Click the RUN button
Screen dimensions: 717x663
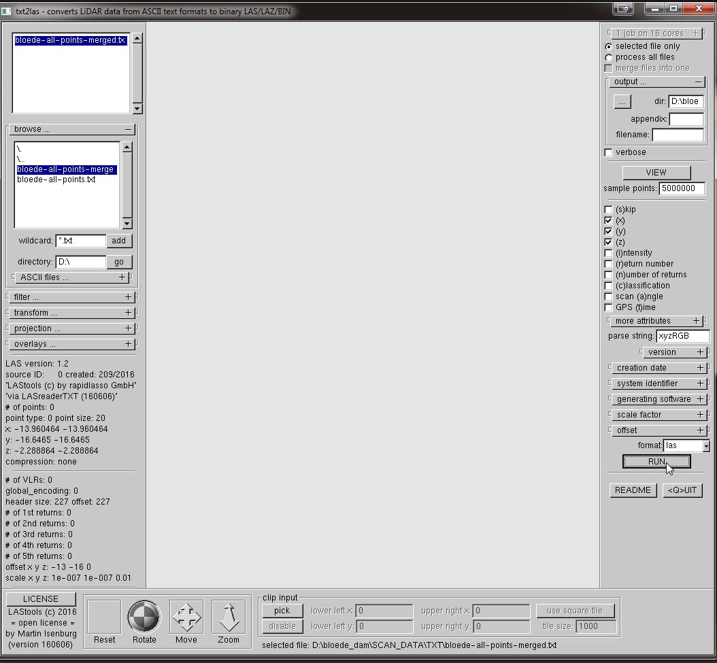(656, 461)
